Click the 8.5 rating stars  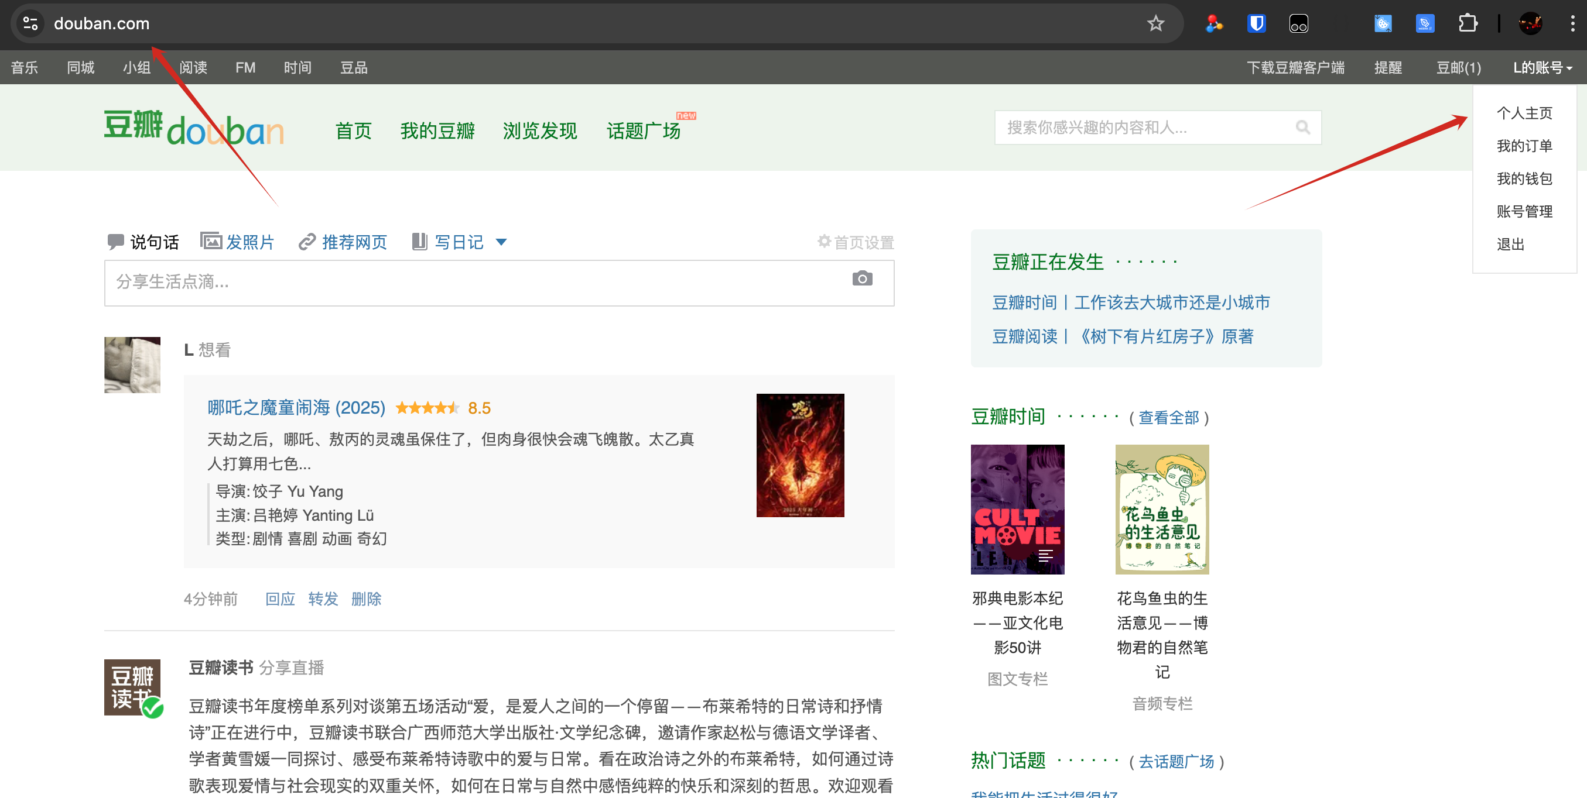point(427,408)
